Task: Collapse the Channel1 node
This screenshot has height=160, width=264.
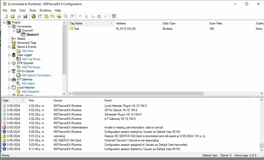Action: pyautogui.click(x=14, y=31)
